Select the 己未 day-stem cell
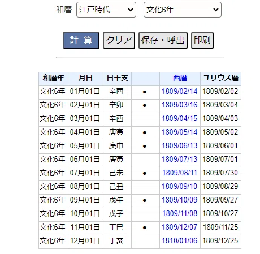Image resolution: width=260 pixels, height=254 pixels. [x=117, y=173]
